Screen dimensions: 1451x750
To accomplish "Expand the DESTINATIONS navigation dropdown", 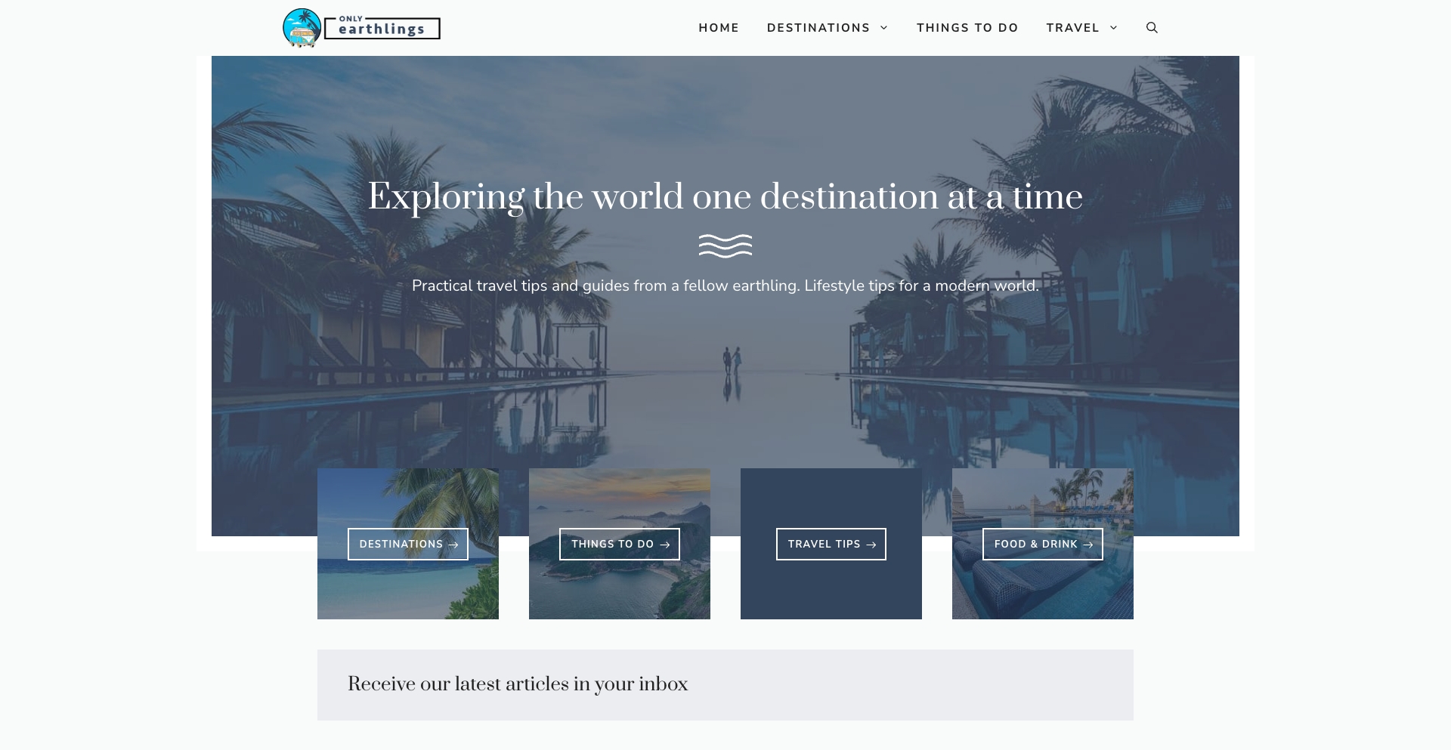I will (x=827, y=27).
